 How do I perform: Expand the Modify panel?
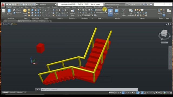point(60,18)
